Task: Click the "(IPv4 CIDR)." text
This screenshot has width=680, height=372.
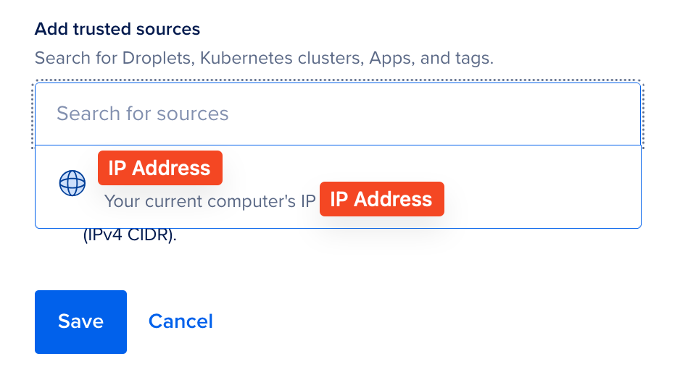Action: click(130, 236)
